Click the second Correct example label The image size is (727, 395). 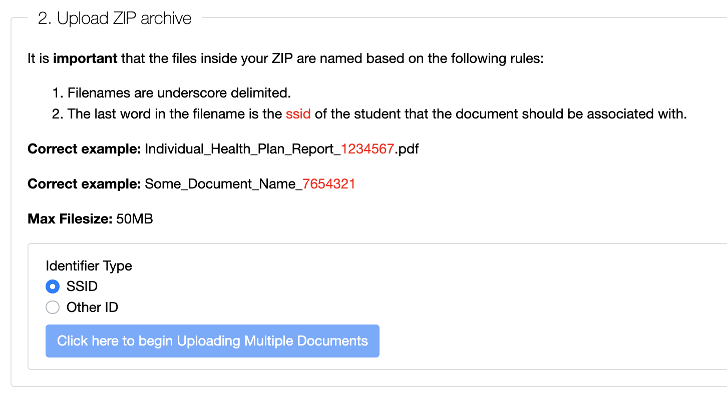(82, 183)
